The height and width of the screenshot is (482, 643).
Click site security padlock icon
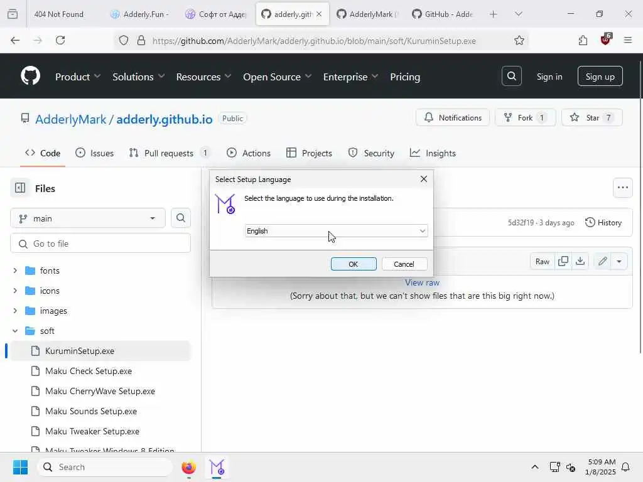coord(141,40)
